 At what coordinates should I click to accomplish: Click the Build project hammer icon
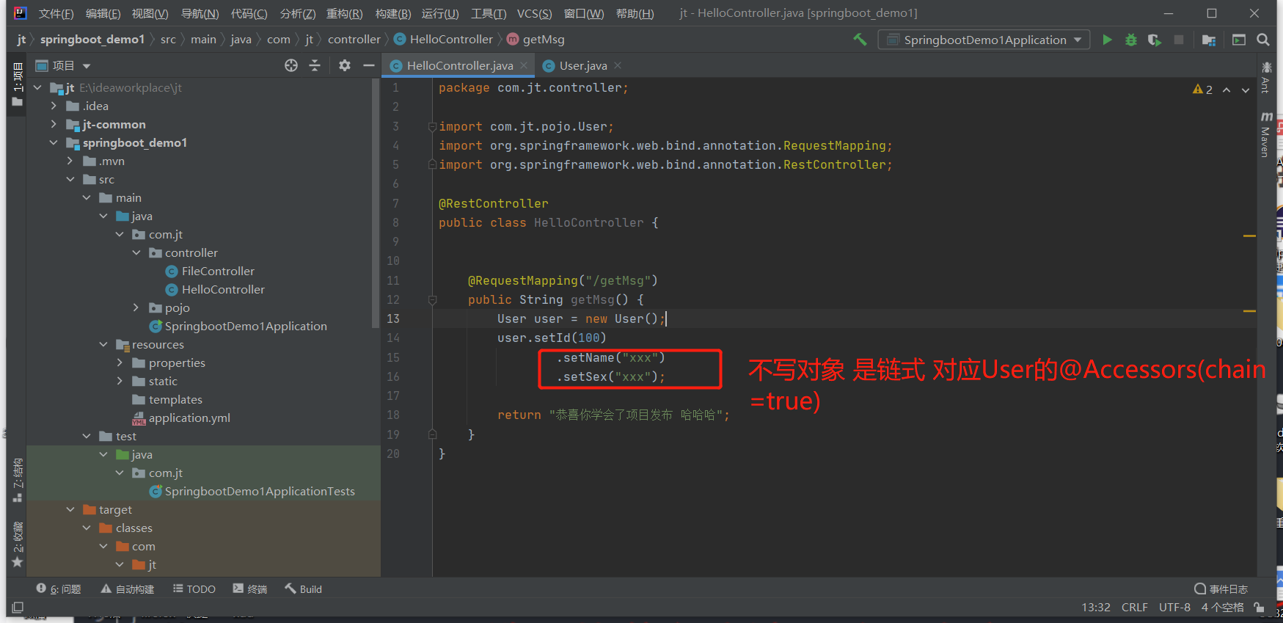click(x=860, y=40)
